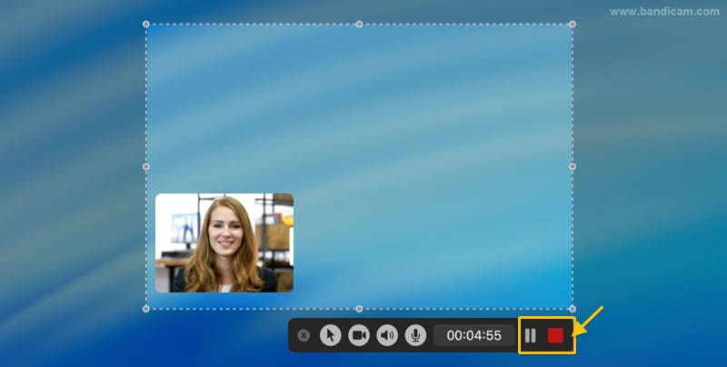Click the right-middle edge resize handle

coord(572,166)
